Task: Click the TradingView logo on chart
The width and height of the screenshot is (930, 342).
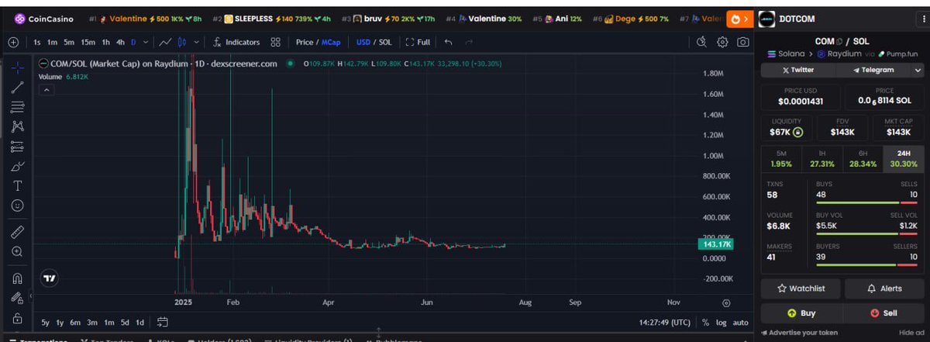Action: [x=50, y=278]
